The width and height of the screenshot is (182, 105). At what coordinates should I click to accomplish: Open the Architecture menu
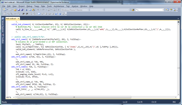59,6
